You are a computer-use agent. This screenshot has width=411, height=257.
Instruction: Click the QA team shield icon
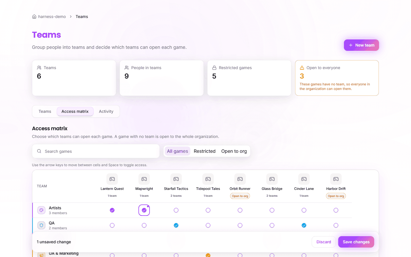41,225
